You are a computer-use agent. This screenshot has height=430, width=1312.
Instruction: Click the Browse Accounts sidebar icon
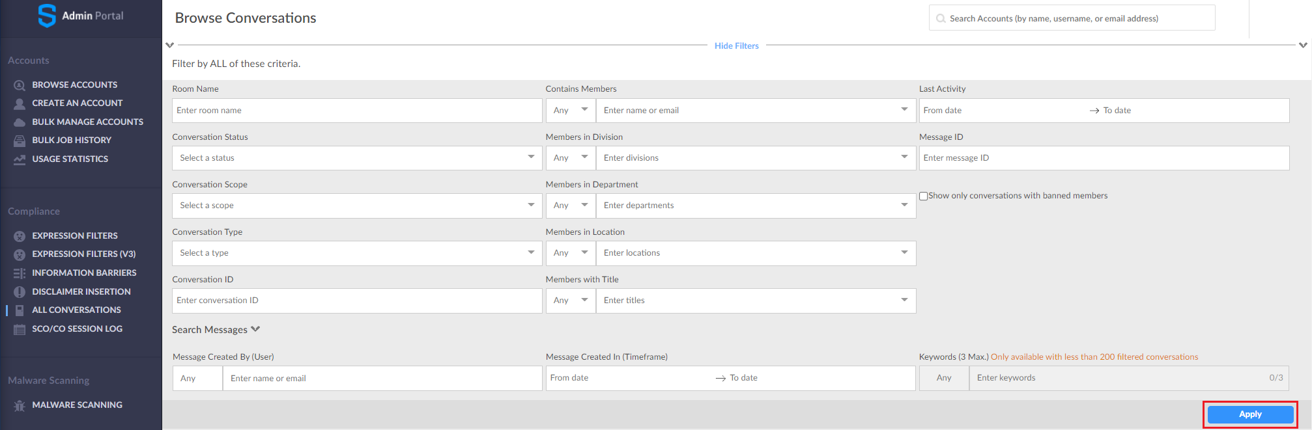coord(20,85)
